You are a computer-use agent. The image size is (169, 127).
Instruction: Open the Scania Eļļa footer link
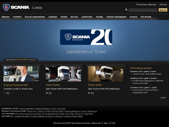tap(69, 114)
